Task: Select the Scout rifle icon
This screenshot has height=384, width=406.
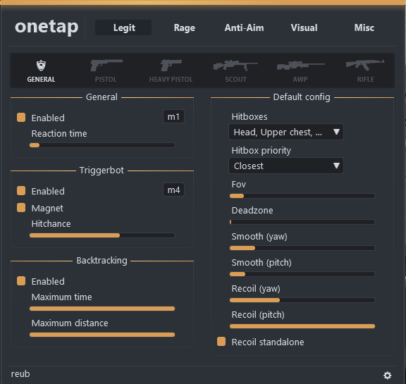Action: [235, 66]
